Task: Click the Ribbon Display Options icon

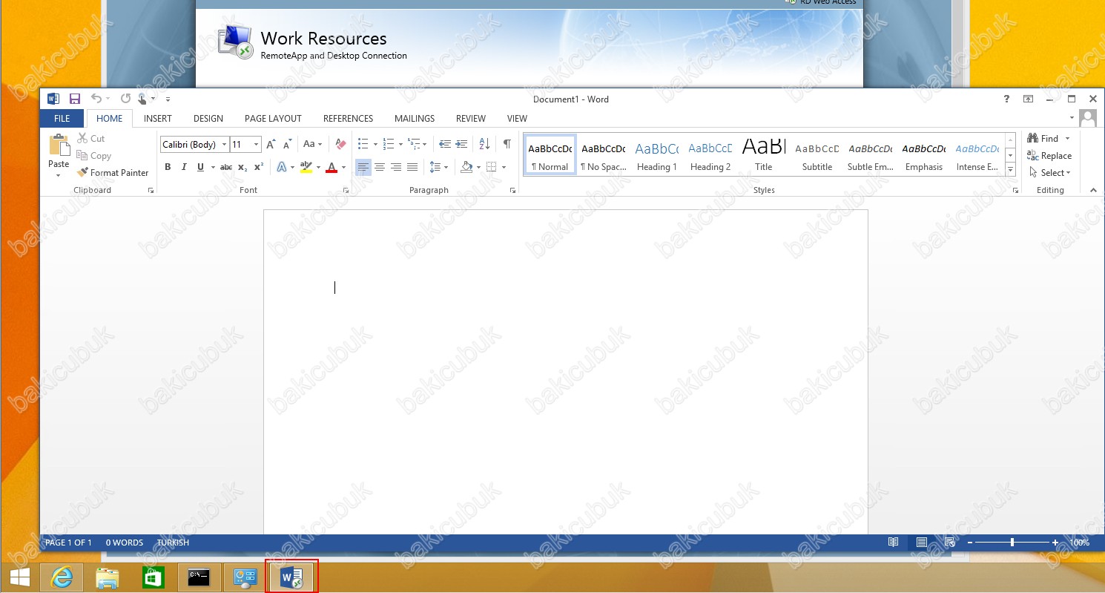Action: pyautogui.click(x=1028, y=99)
